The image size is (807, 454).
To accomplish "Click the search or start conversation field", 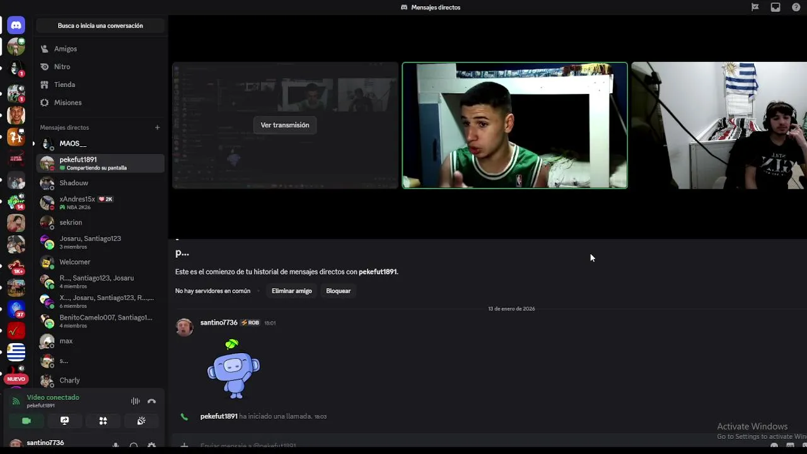I will coord(100,26).
